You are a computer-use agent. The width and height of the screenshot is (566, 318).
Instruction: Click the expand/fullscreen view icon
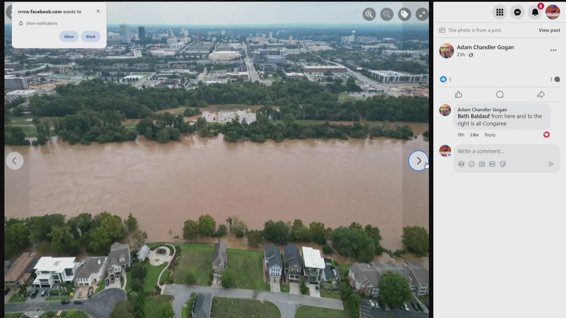click(x=422, y=14)
